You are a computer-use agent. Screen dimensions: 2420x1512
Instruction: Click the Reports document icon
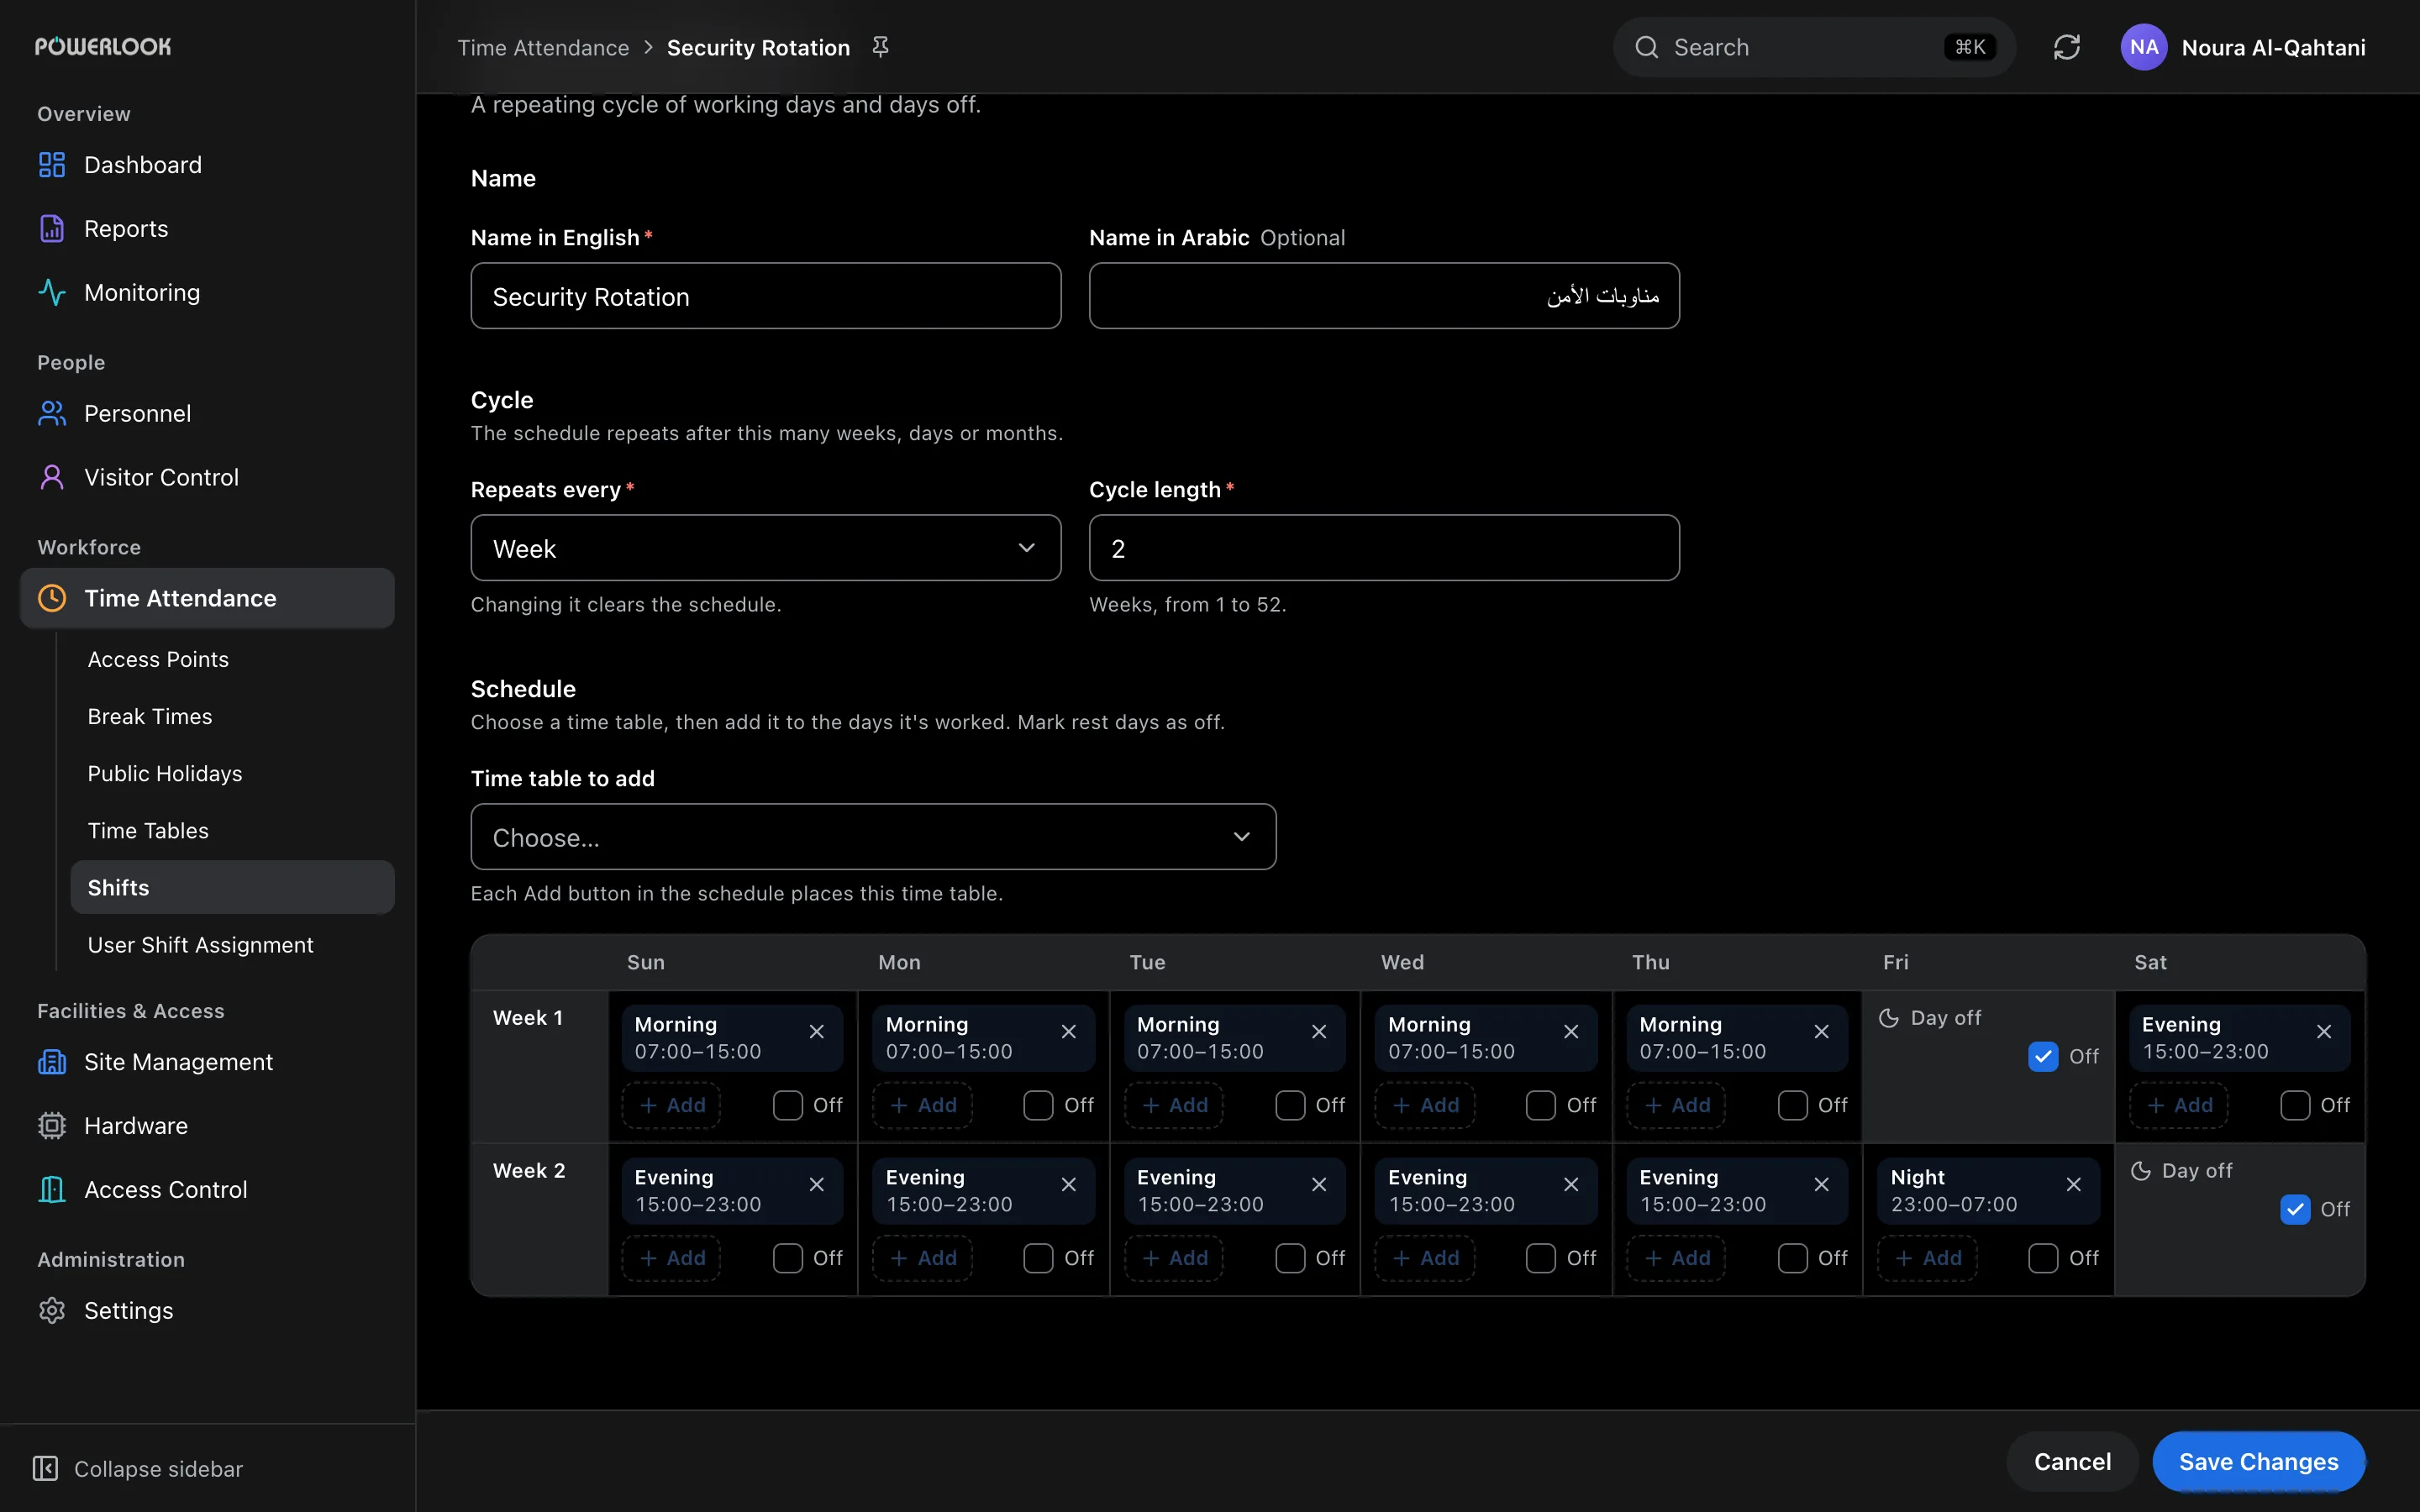pos(52,229)
